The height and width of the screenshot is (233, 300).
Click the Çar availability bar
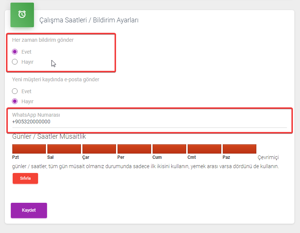(x=99, y=149)
